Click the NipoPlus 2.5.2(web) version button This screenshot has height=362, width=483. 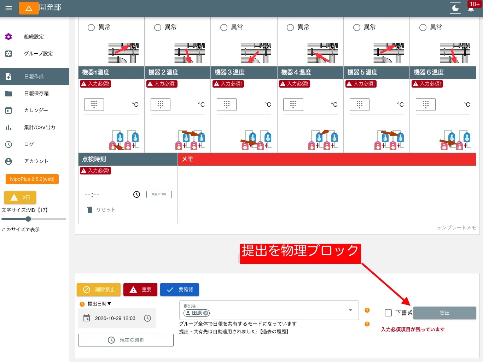coord(32,179)
